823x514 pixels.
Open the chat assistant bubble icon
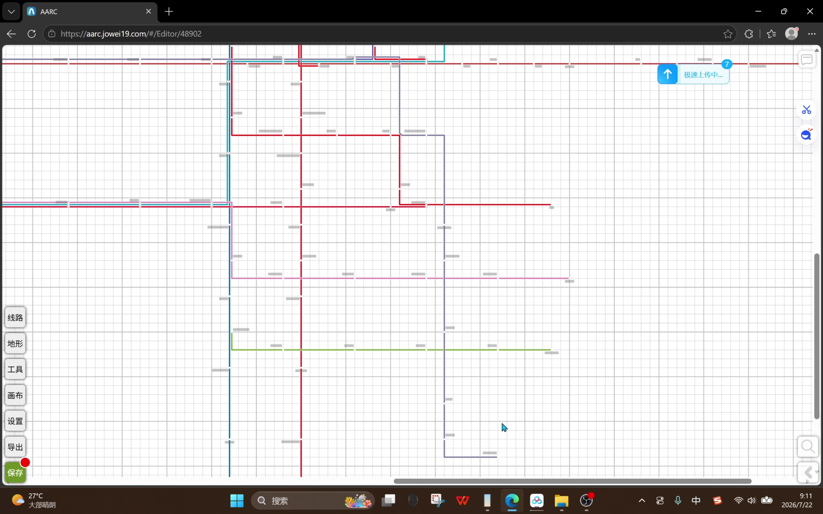(x=807, y=134)
